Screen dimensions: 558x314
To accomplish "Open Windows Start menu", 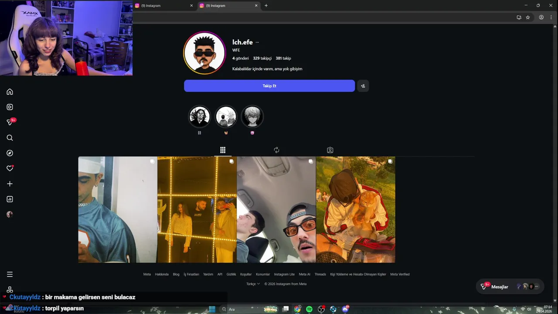I will tap(212, 309).
